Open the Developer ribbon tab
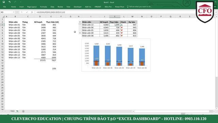218x123 pixels. 78,7
